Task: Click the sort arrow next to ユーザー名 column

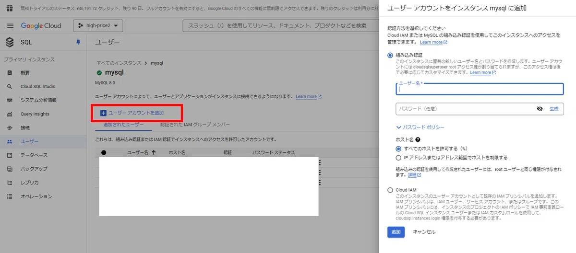Action: tap(154, 152)
